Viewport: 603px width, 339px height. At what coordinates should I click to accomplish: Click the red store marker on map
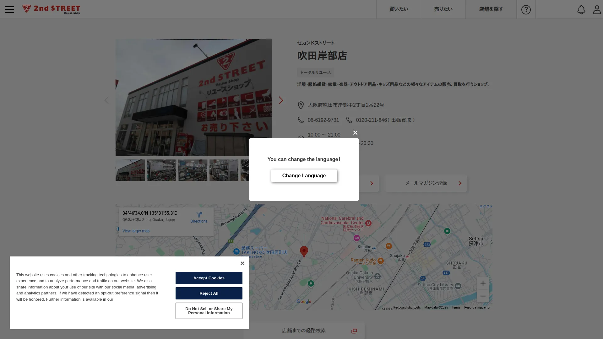tap(304, 251)
